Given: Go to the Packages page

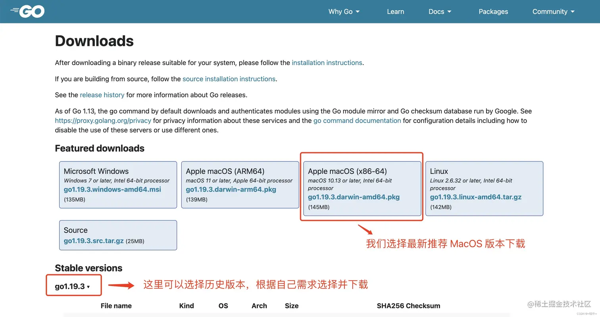Looking at the screenshot, I should coord(493,12).
